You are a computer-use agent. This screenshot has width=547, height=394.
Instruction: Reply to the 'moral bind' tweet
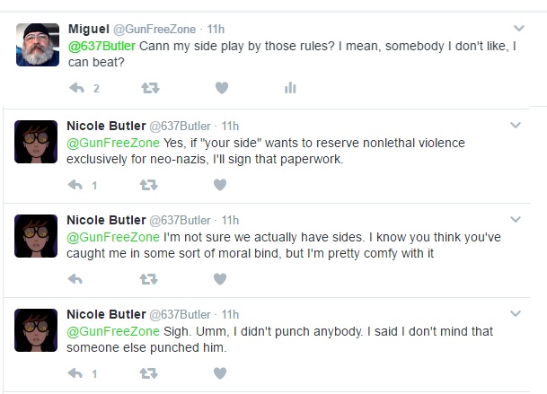point(75,279)
